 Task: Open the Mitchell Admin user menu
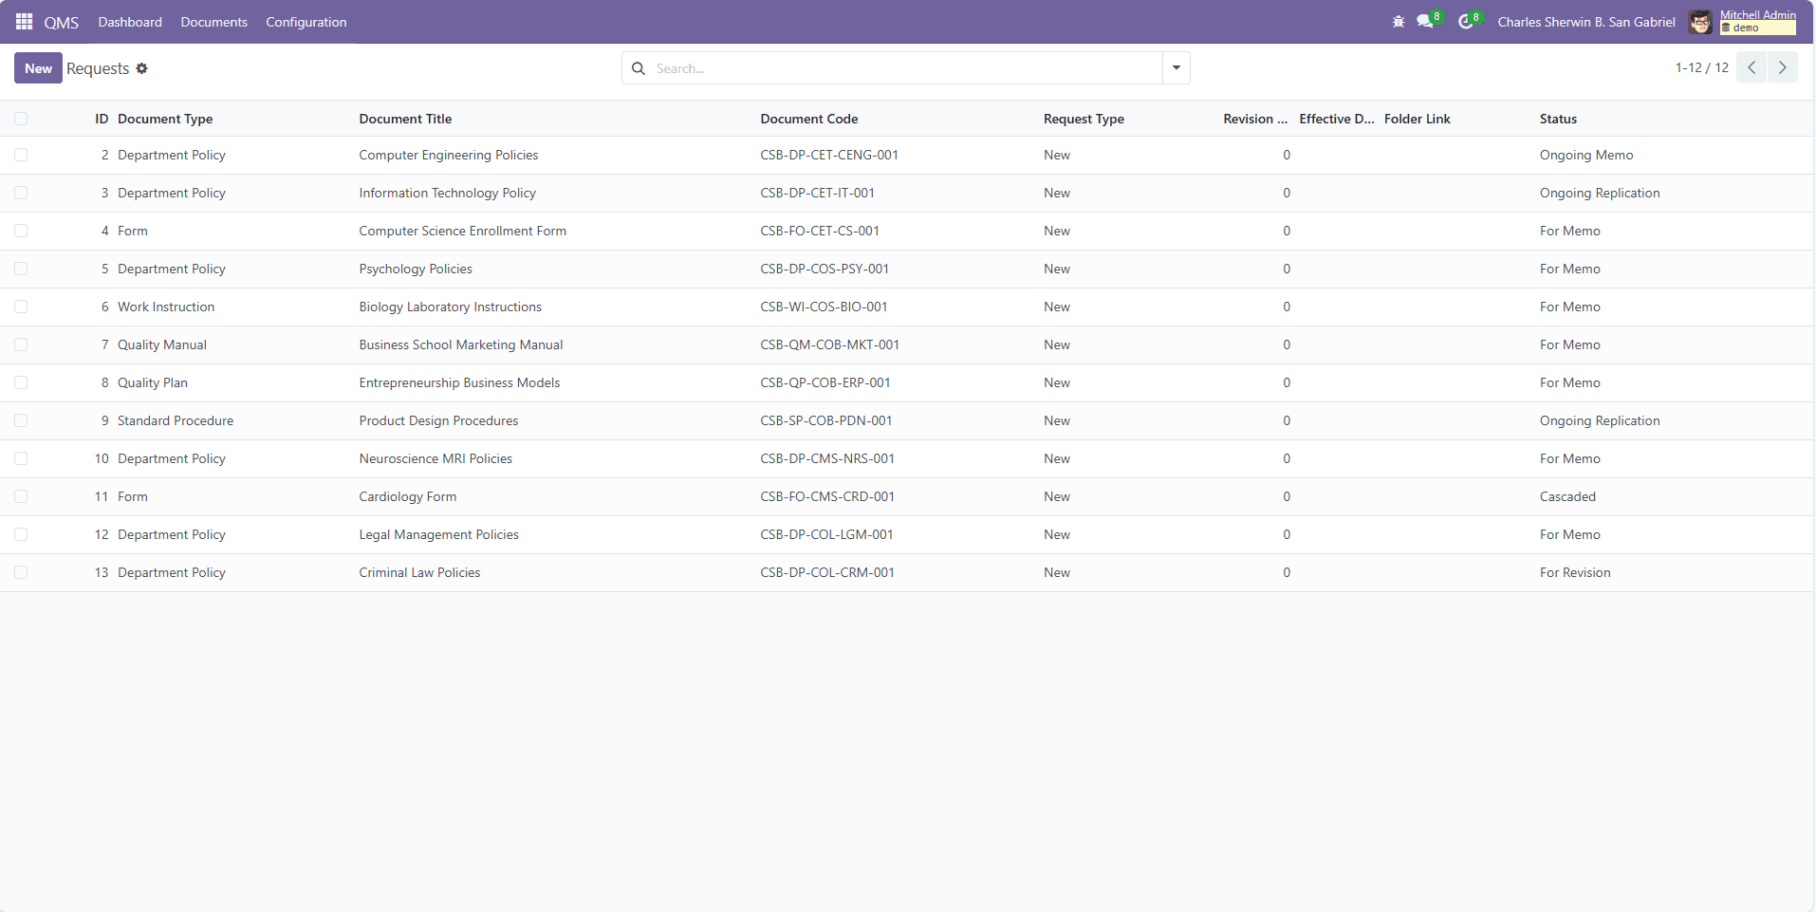point(1757,22)
